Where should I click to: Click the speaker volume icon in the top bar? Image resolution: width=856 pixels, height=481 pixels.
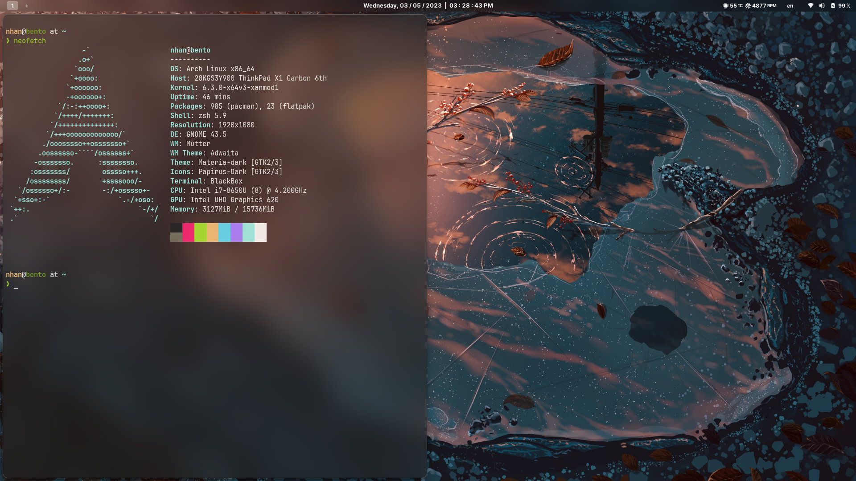[822, 6]
